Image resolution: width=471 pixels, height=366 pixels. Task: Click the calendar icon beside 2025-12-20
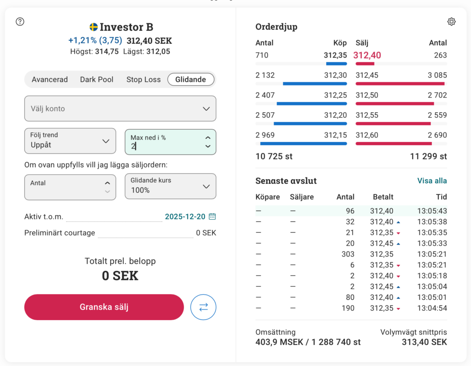point(212,217)
